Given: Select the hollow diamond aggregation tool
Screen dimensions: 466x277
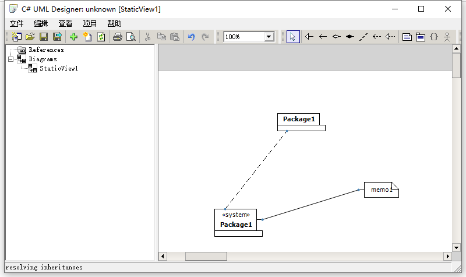Looking at the screenshot, I should click(337, 37).
